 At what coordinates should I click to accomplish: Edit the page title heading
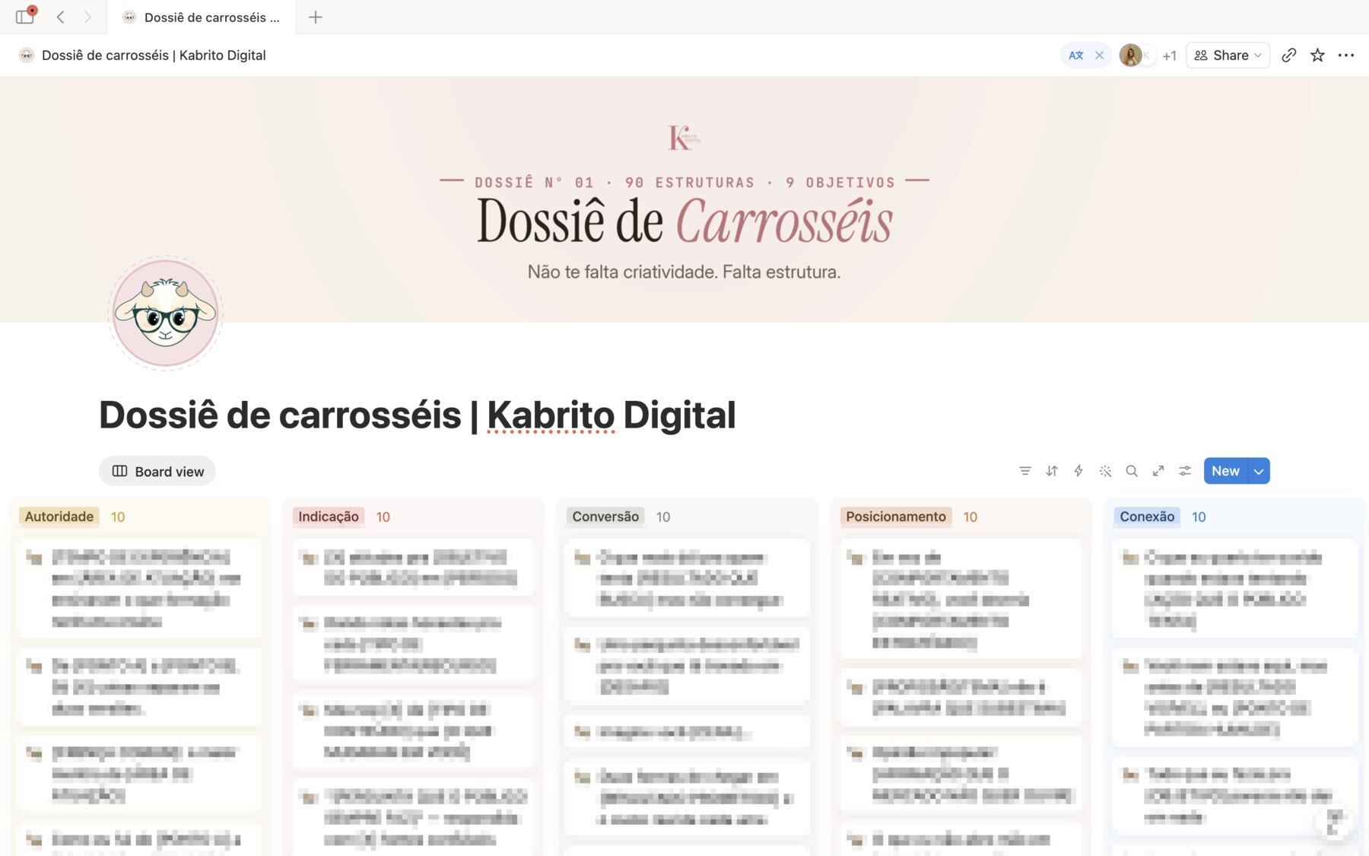[417, 415]
